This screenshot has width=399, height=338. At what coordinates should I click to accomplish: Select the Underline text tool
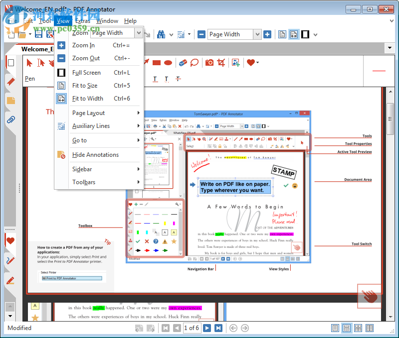pos(155,78)
